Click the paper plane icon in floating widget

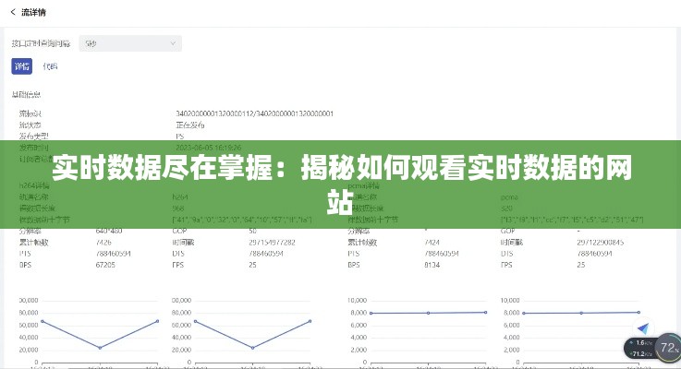tap(645, 329)
